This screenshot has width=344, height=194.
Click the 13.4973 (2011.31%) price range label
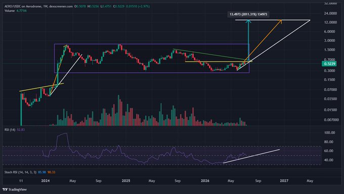click(248, 14)
